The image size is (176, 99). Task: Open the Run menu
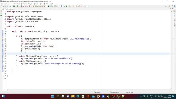[x=41, y=4]
